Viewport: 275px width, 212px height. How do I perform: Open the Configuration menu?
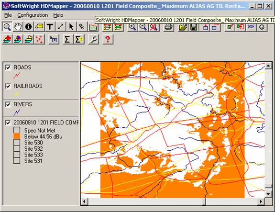[33, 15]
